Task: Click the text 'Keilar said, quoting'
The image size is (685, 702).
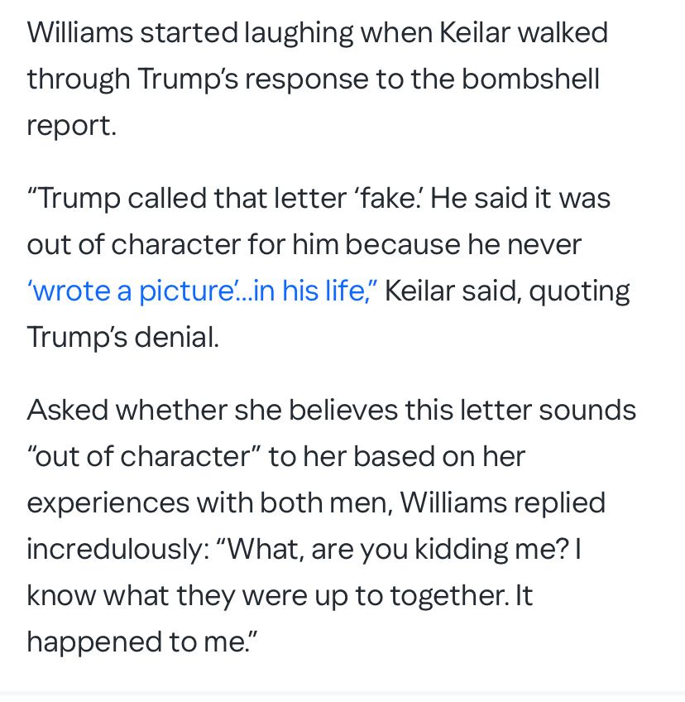Action: click(x=507, y=292)
